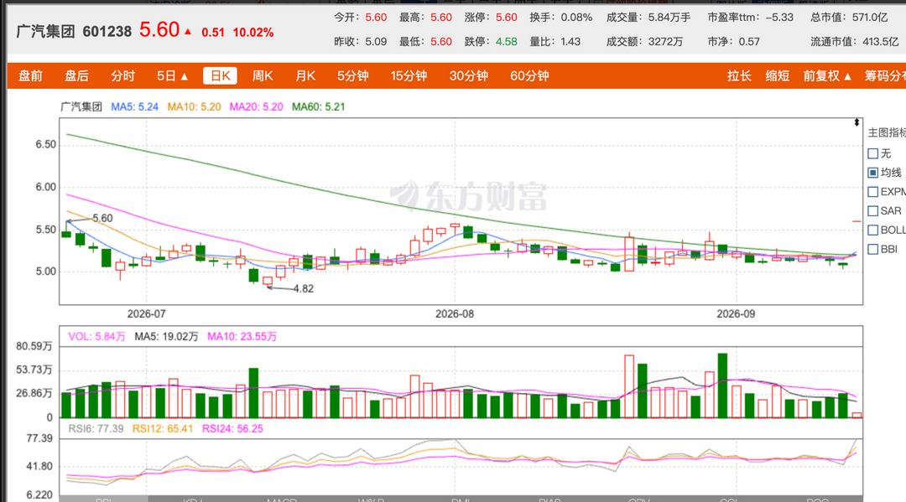Select the 月K chart tab
This screenshot has width=906, height=502.
[x=305, y=75]
